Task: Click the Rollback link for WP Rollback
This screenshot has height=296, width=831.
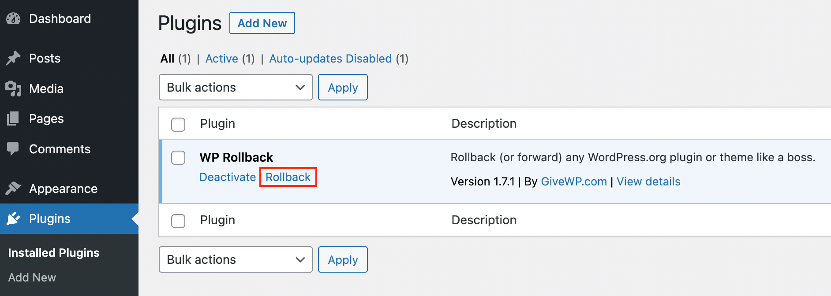Action: click(288, 177)
